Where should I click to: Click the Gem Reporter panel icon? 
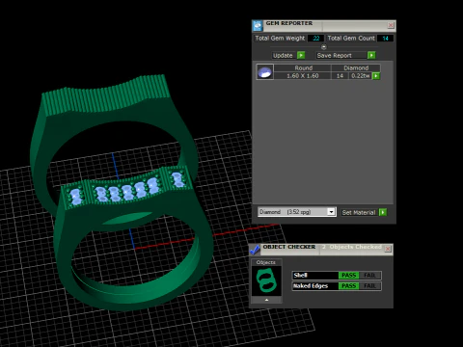click(258, 25)
